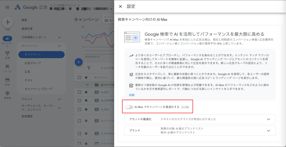Open the 目標 trophy icon

click(8, 53)
